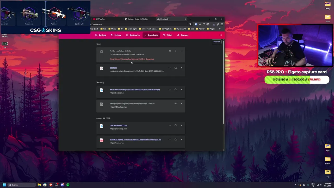Close the Downloads browser tab
334x188 pixels.
(185, 19)
